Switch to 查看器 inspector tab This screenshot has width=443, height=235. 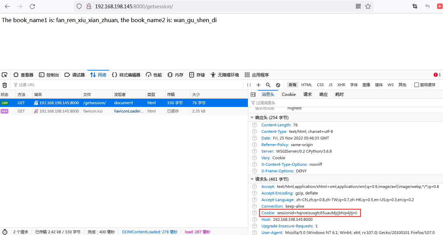[x=24, y=75]
